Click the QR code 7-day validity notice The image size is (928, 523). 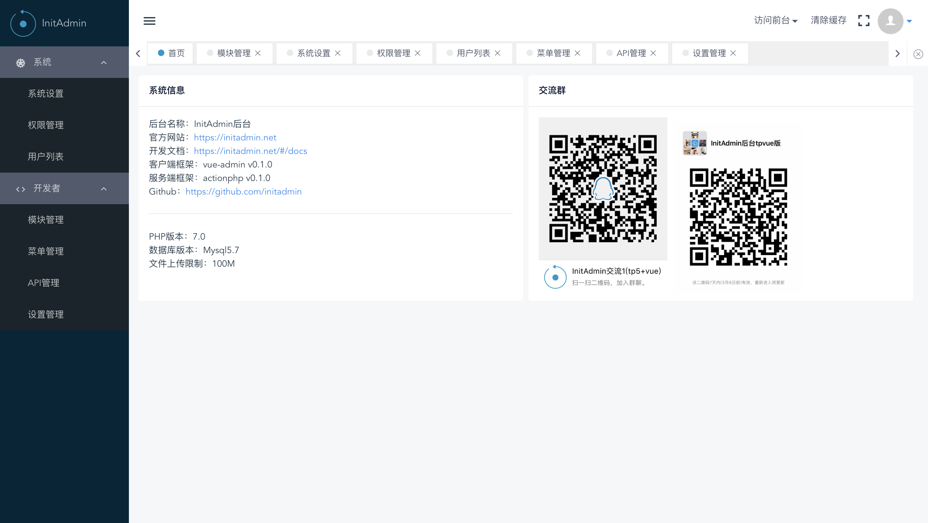(738, 282)
